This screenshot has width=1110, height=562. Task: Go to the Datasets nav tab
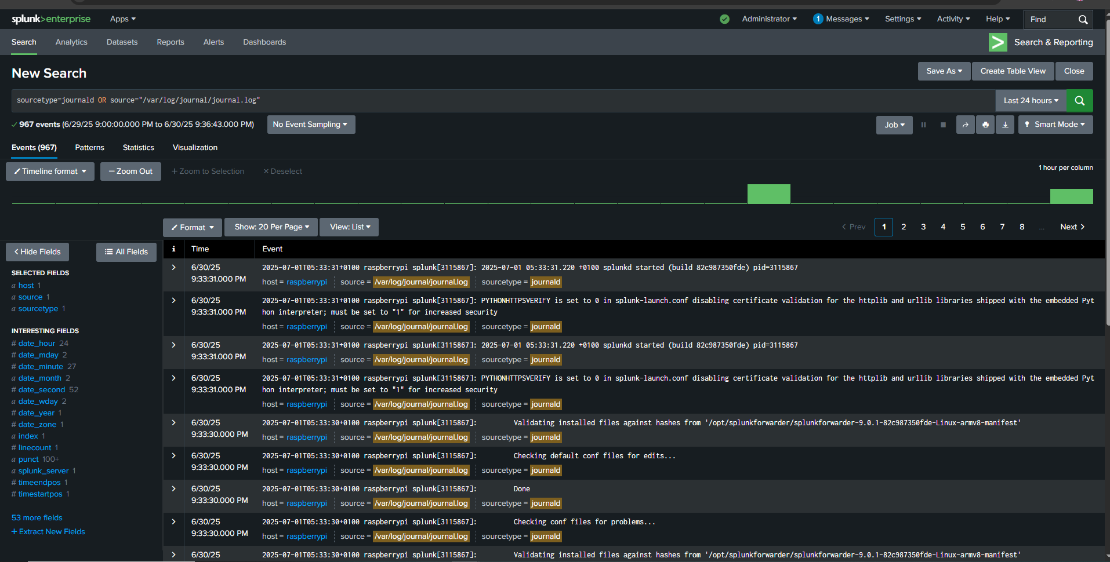click(122, 42)
